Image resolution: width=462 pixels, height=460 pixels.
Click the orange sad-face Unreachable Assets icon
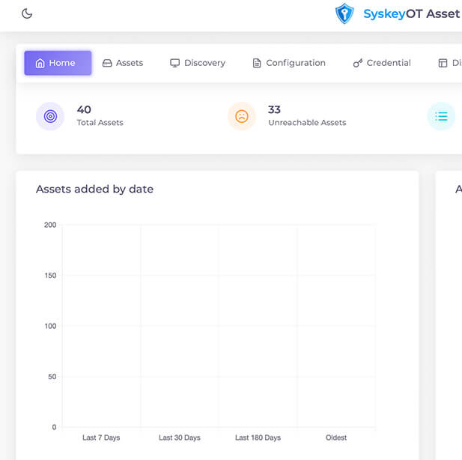pos(242,116)
